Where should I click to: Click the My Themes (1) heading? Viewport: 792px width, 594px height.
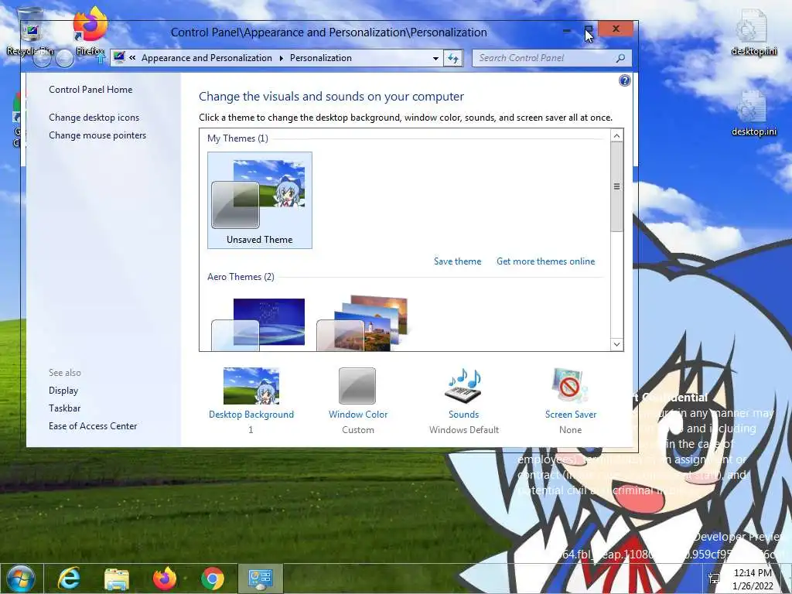(x=237, y=138)
